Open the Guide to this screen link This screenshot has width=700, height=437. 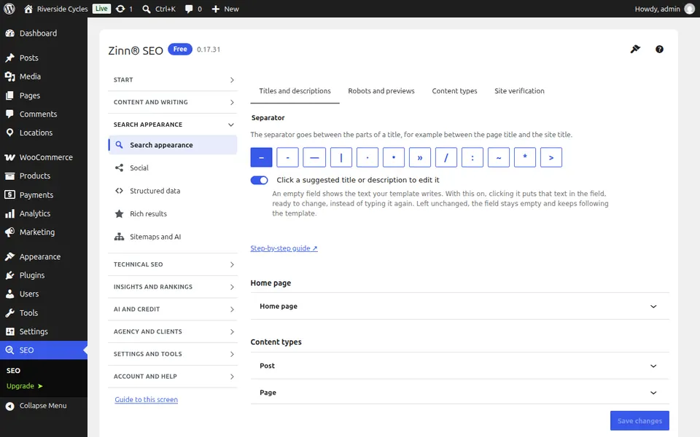pos(146,400)
